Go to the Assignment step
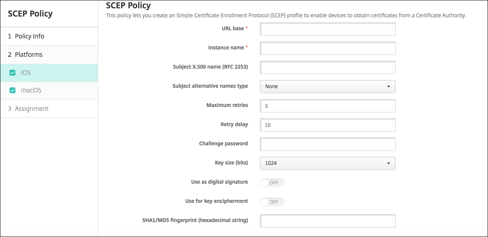This screenshot has height=237, width=488. point(31,109)
